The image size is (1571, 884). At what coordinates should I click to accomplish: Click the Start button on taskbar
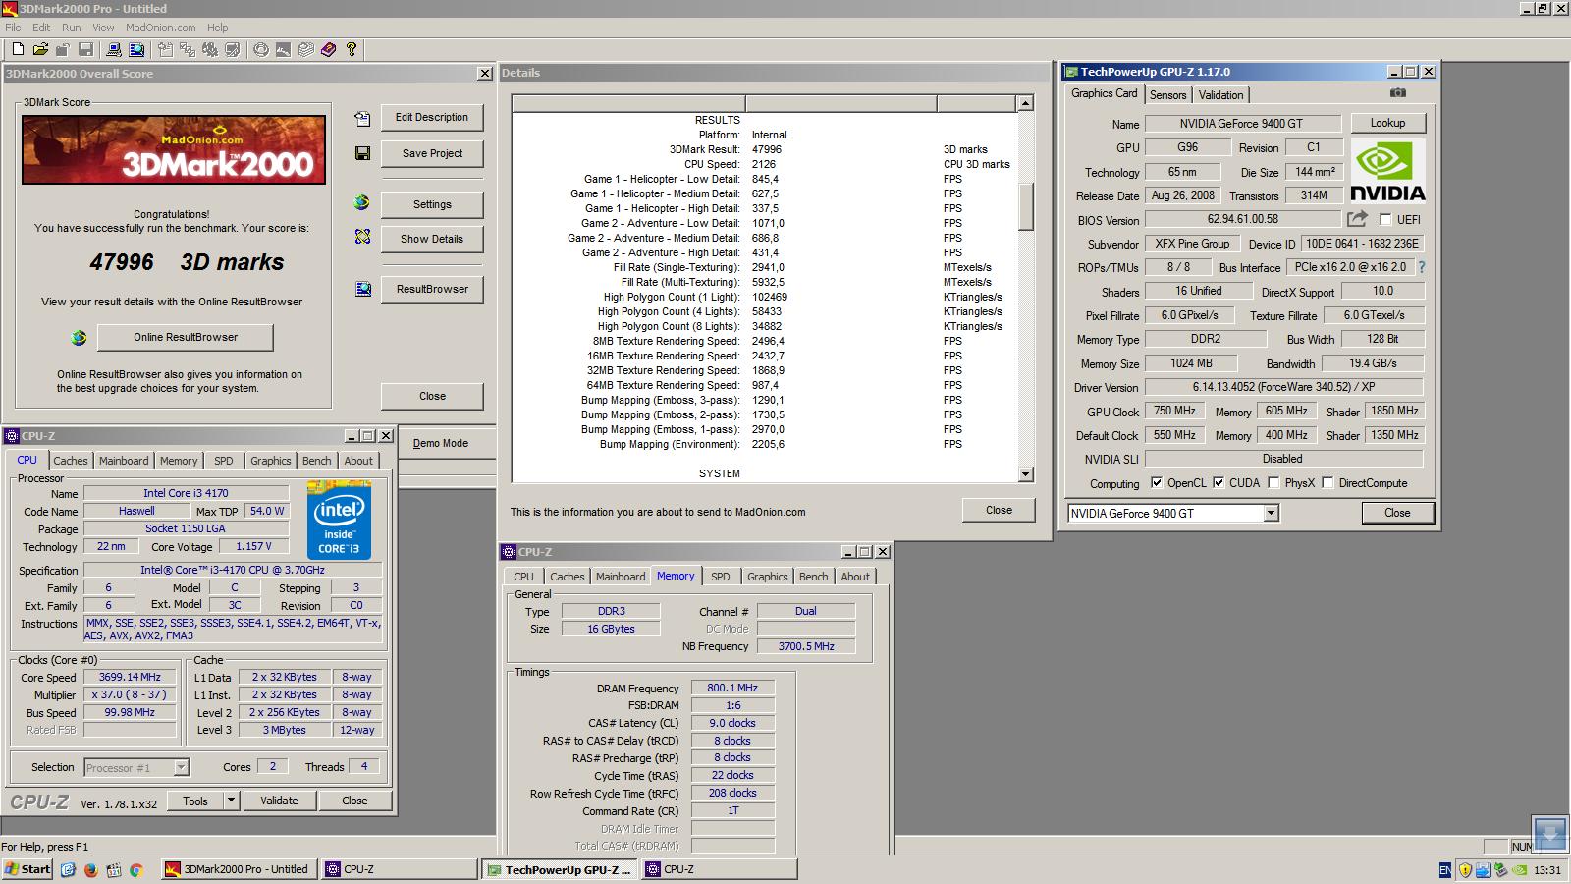pyautogui.click(x=27, y=869)
